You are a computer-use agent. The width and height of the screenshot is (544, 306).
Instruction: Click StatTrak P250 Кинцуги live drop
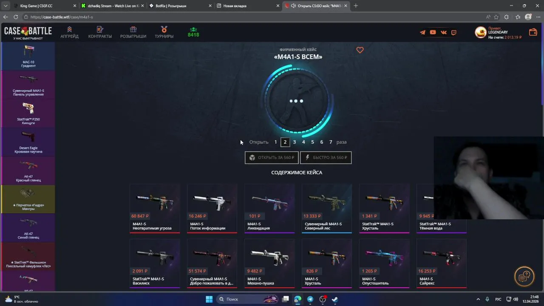(28, 113)
